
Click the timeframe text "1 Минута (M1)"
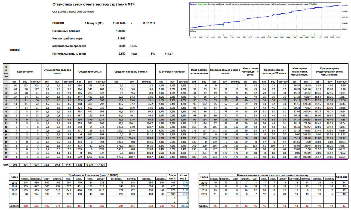(x=94, y=23)
